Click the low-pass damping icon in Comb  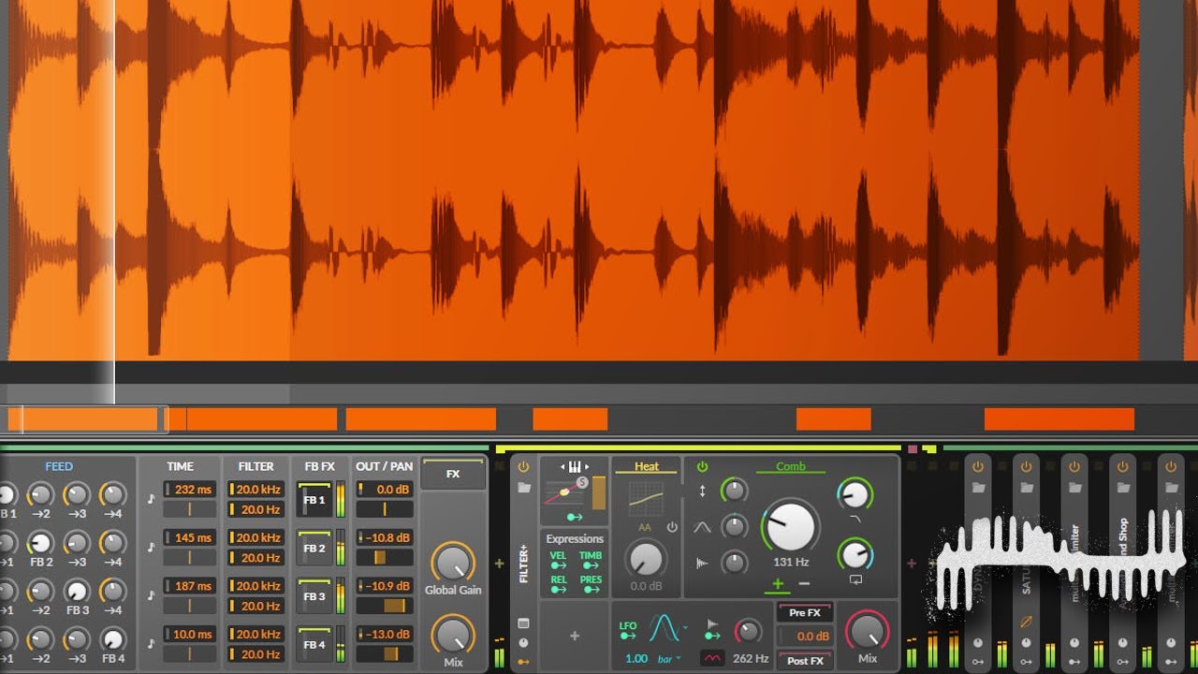855,518
